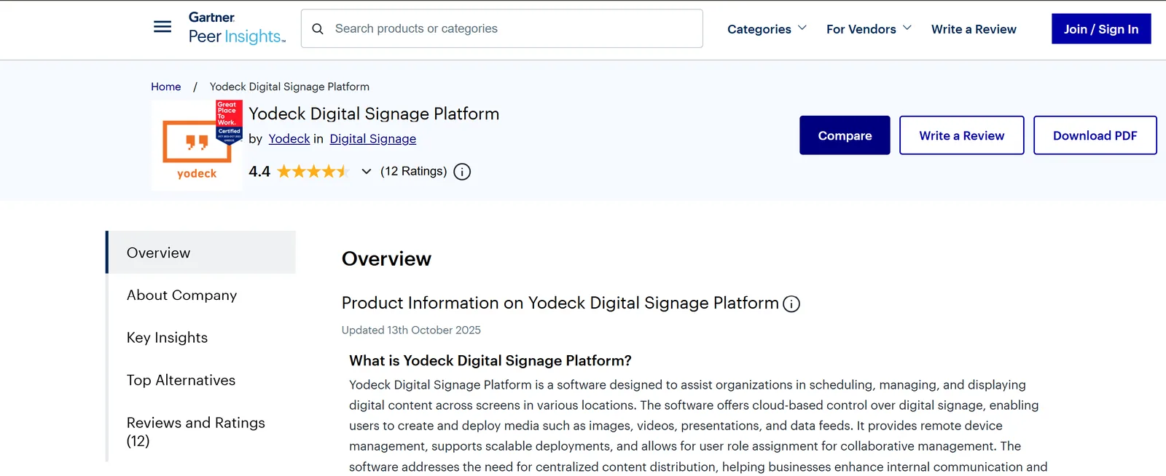This screenshot has width=1166, height=476.
Task: Expand the For Vendors dropdown
Action: click(869, 29)
